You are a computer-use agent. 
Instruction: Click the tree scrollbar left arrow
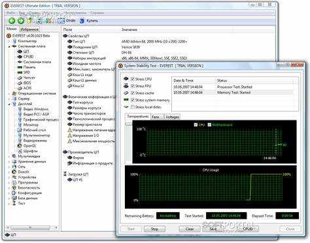[x=8, y=227]
